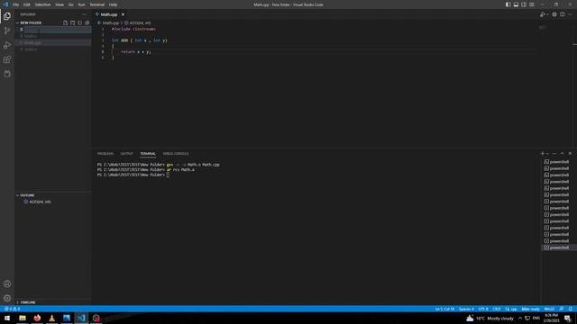The height and width of the screenshot is (324, 577).
Task: Split the editor to the right
Action: coord(563,14)
